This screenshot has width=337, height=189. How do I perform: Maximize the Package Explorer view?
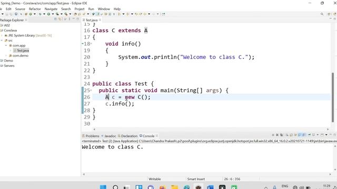(78, 19)
